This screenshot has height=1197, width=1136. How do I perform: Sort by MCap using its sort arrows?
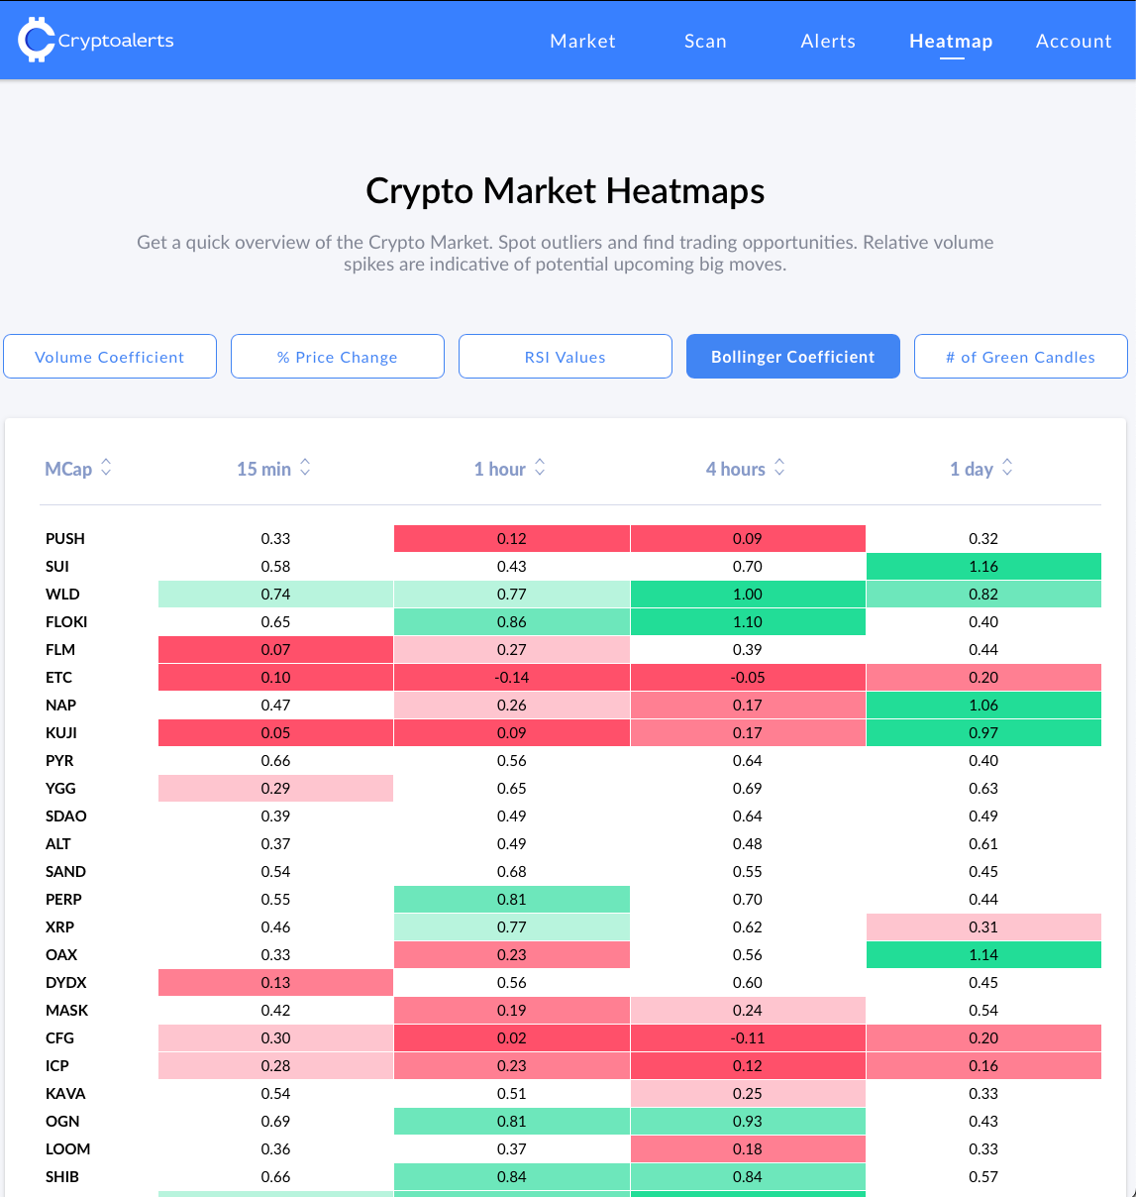[x=106, y=468]
